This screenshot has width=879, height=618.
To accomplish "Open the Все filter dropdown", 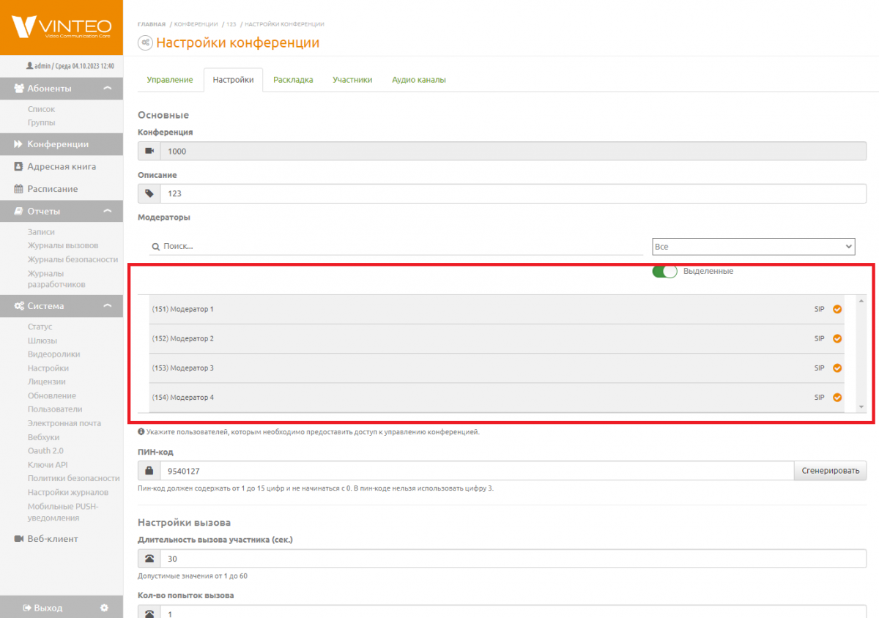I will pos(753,247).
